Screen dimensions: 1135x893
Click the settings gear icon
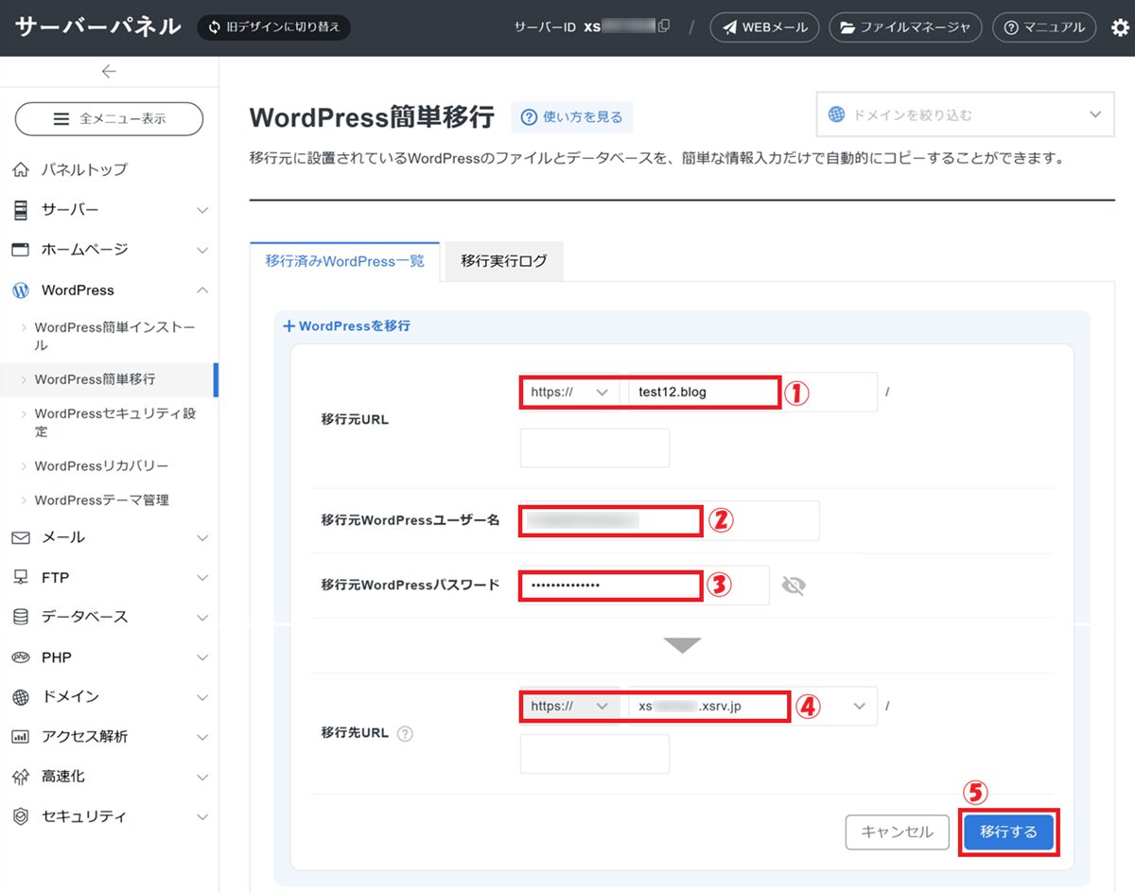[x=1119, y=27]
